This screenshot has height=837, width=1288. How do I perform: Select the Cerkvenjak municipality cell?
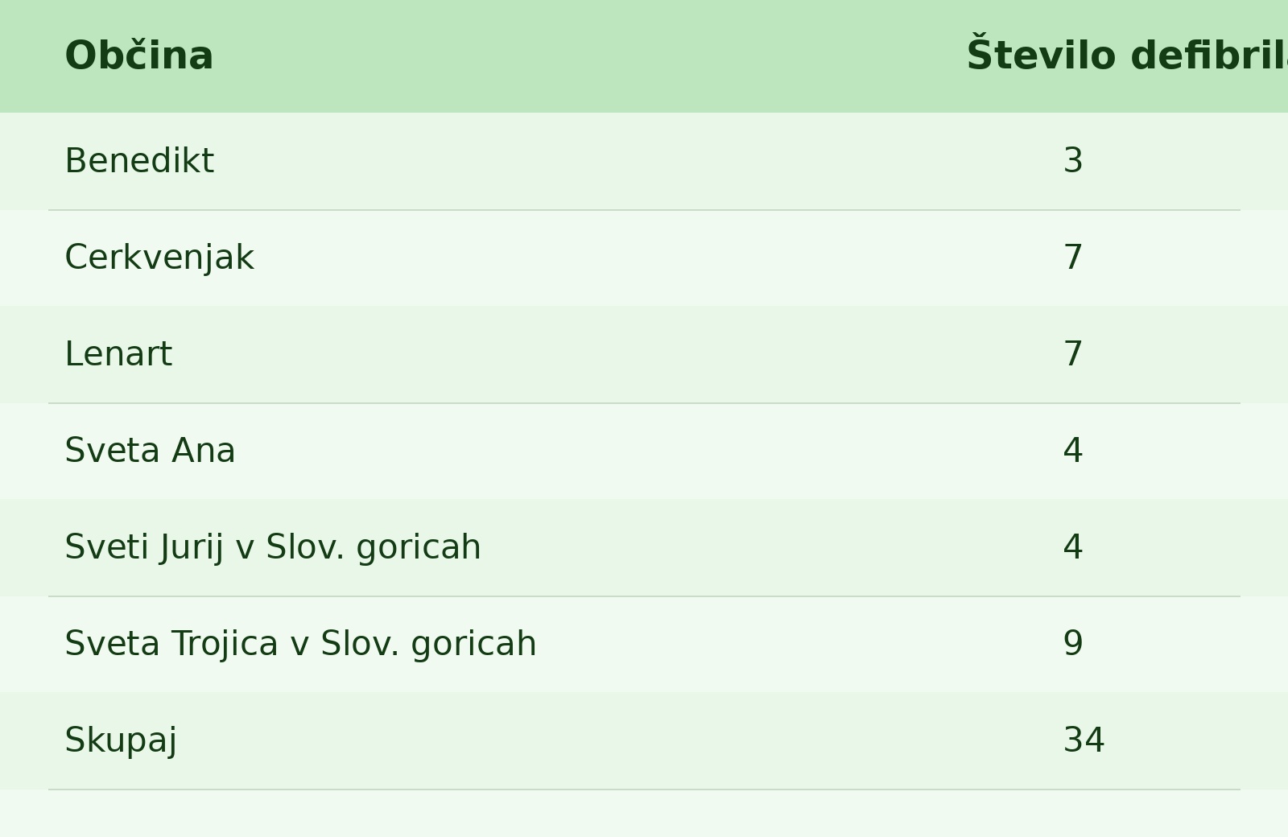pyautogui.click(x=159, y=258)
